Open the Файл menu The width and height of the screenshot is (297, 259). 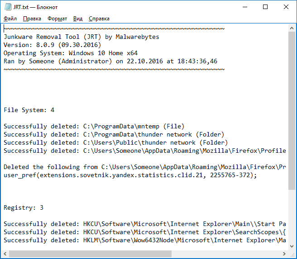point(10,19)
